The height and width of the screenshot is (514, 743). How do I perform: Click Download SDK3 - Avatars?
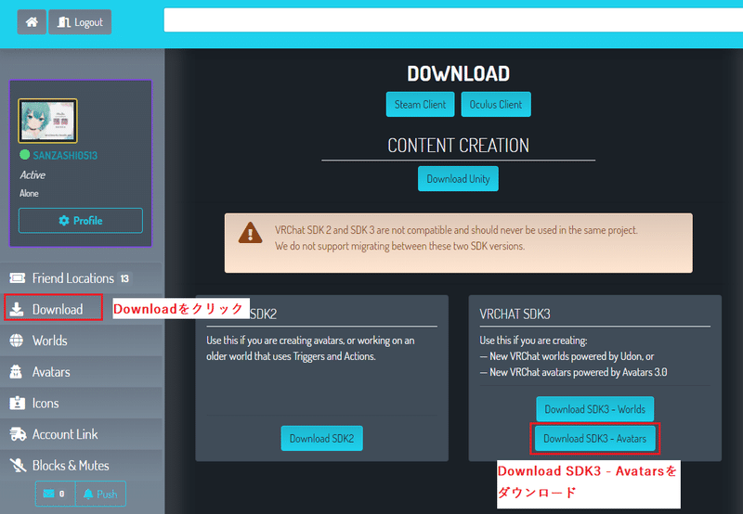click(594, 438)
